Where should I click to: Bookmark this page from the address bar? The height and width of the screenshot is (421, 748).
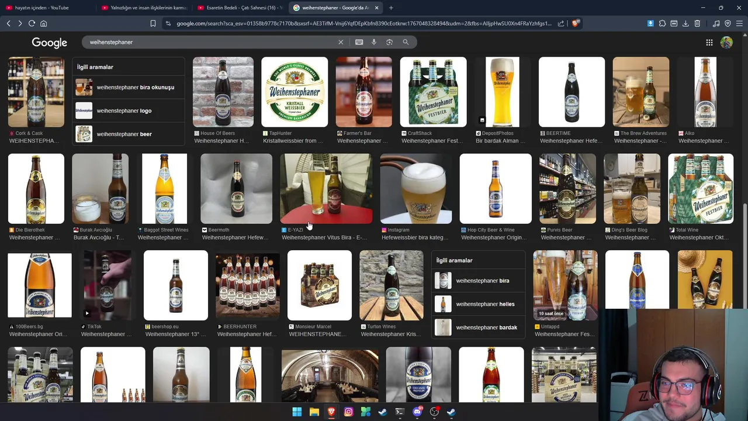pos(153,23)
